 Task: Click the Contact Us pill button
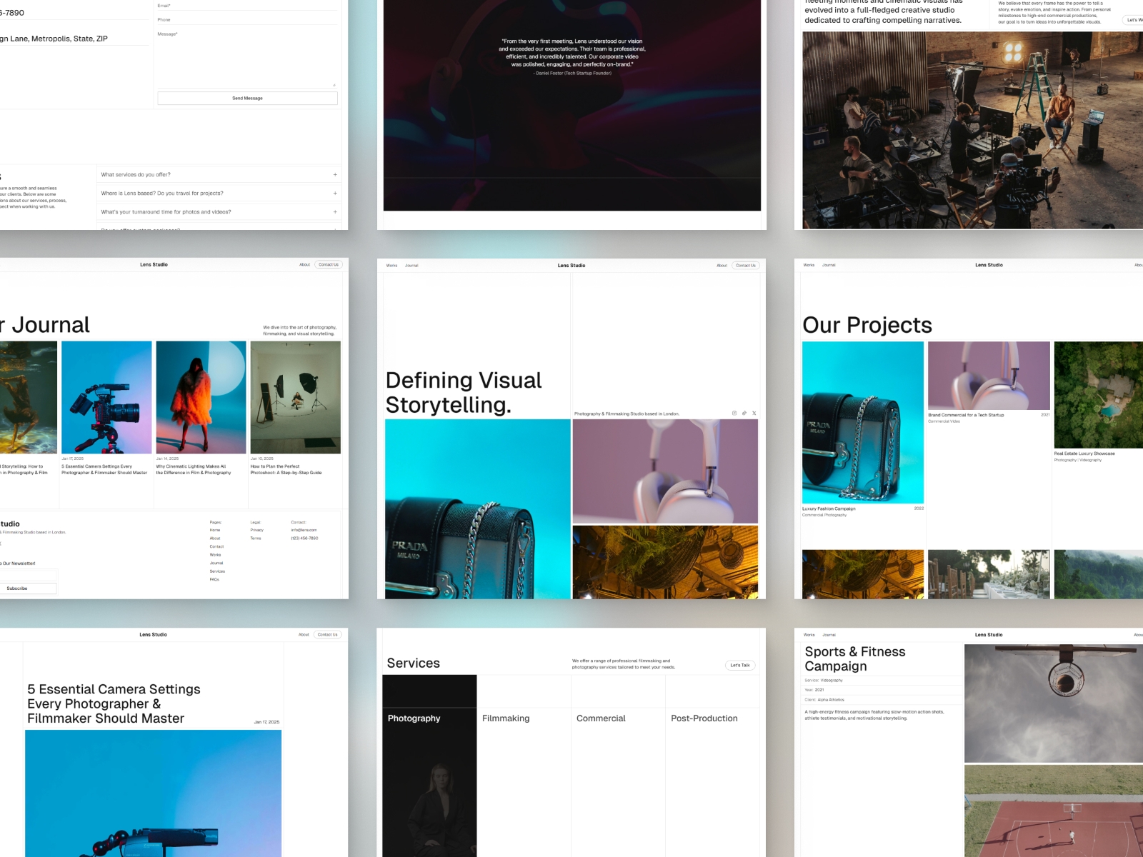click(x=746, y=265)
